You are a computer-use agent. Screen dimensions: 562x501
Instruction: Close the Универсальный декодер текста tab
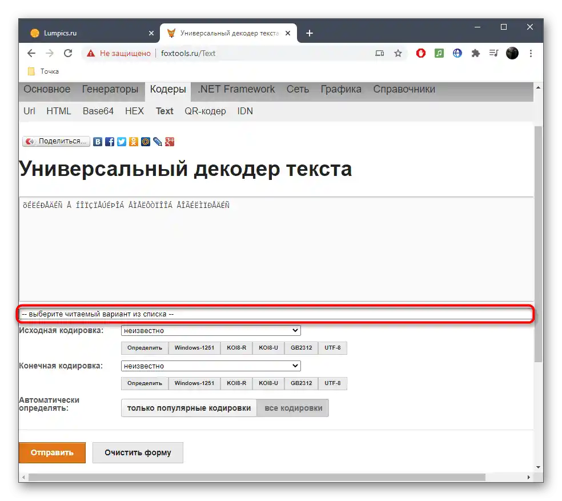[x=288, y=33]
